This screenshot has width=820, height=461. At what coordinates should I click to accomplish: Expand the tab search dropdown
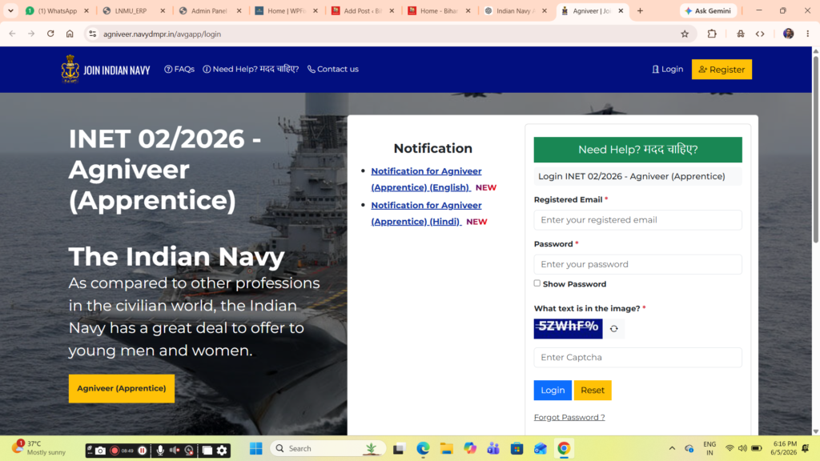[10, 10]
